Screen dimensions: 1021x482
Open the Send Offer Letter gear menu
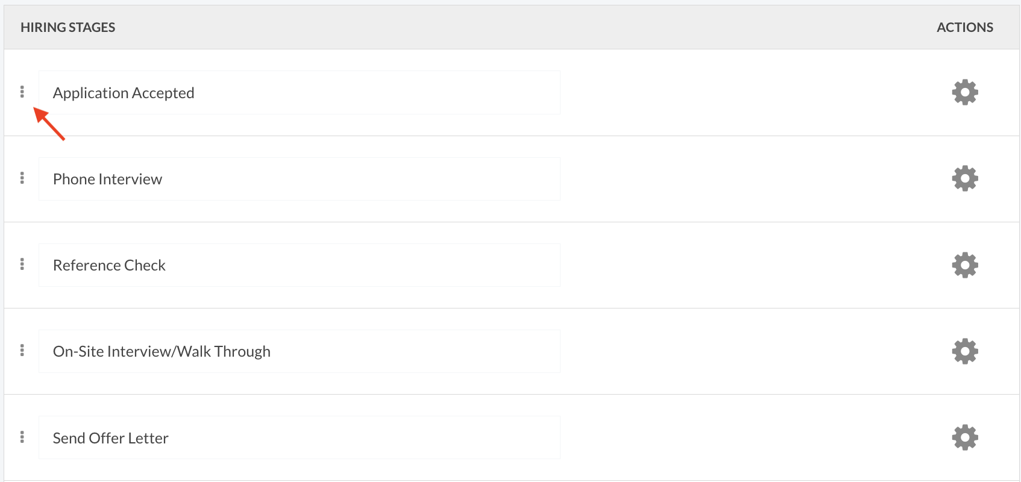[965, 437]
